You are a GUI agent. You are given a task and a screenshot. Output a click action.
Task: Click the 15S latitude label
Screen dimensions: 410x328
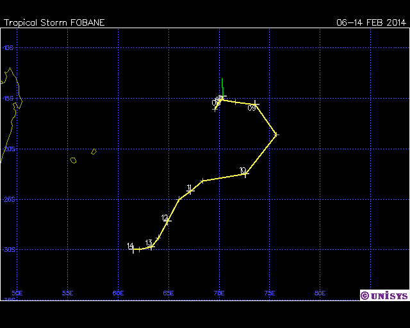point(8,98)
